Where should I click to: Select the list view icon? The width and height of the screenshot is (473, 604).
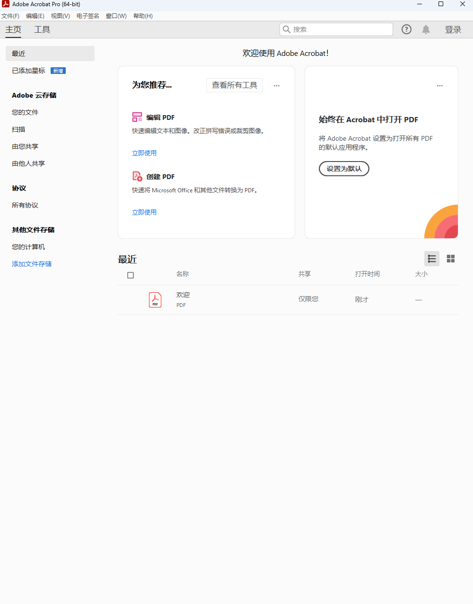431,259
